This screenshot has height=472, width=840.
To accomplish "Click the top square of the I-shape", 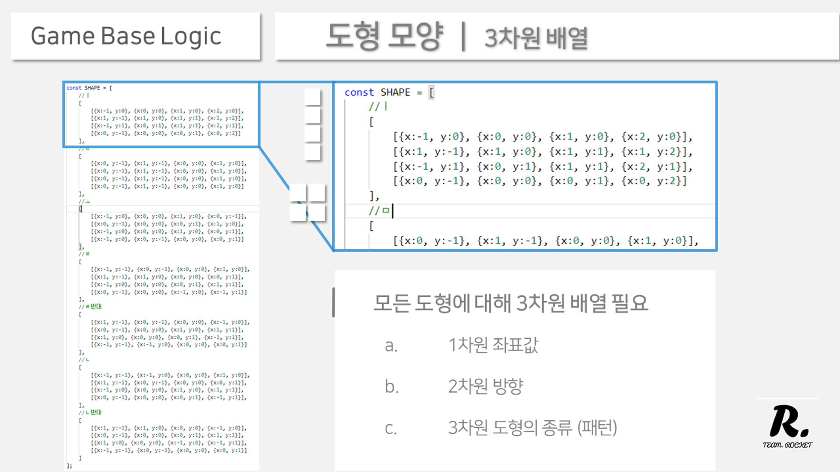I will pos(312,97).
